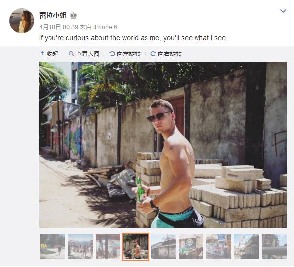Open the 蕾拉小姐 username link
The image size is (294, 267).
tap(53, 15)
